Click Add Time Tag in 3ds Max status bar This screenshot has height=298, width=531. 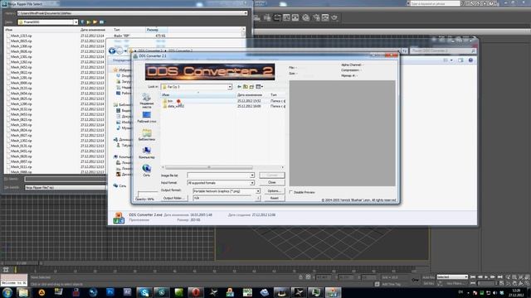391,284
